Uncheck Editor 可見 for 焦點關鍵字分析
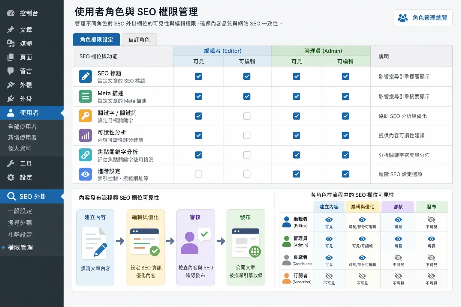The image size is (461, 307). (x=198, y=155)
